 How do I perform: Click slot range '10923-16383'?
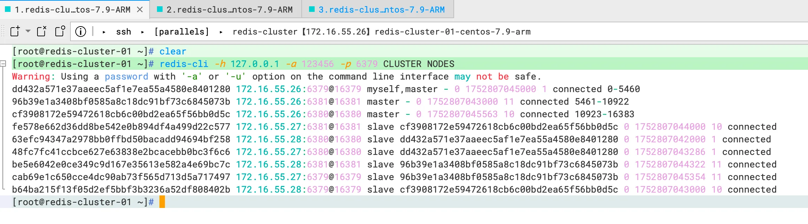click(x=605, y=114)
